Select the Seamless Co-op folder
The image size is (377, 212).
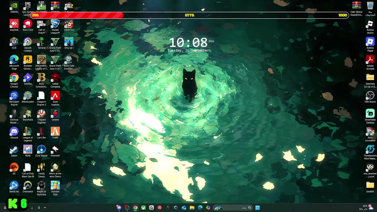click(370, 80)
